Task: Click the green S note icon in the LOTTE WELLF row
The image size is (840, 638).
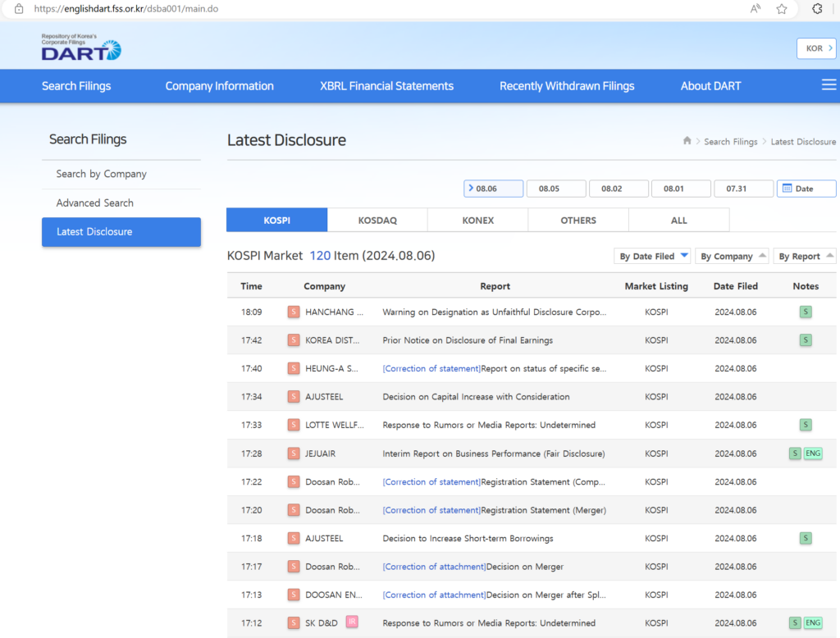Action: (806, 426)
